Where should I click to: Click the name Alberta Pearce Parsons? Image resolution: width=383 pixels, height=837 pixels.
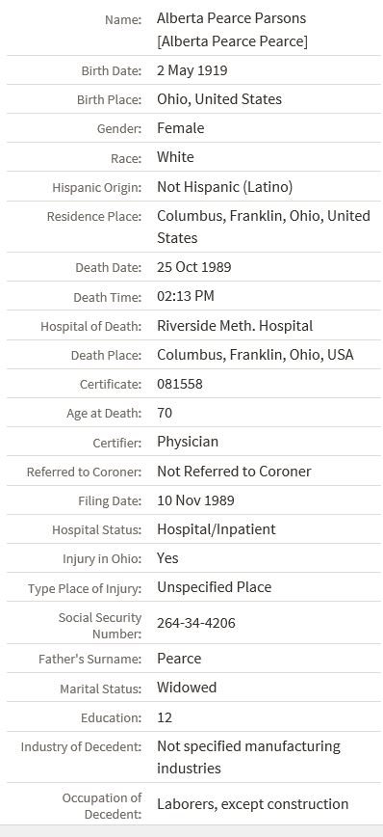[x=231, y=18]
